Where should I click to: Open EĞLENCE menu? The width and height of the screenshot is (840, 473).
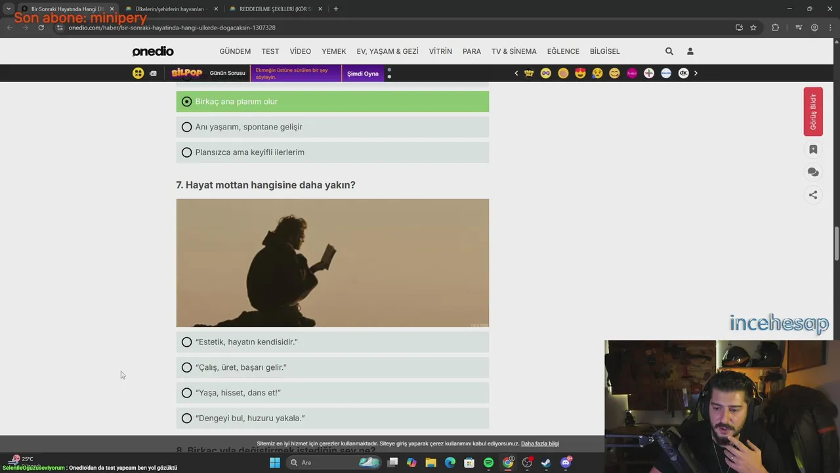(x=563, y=51)
